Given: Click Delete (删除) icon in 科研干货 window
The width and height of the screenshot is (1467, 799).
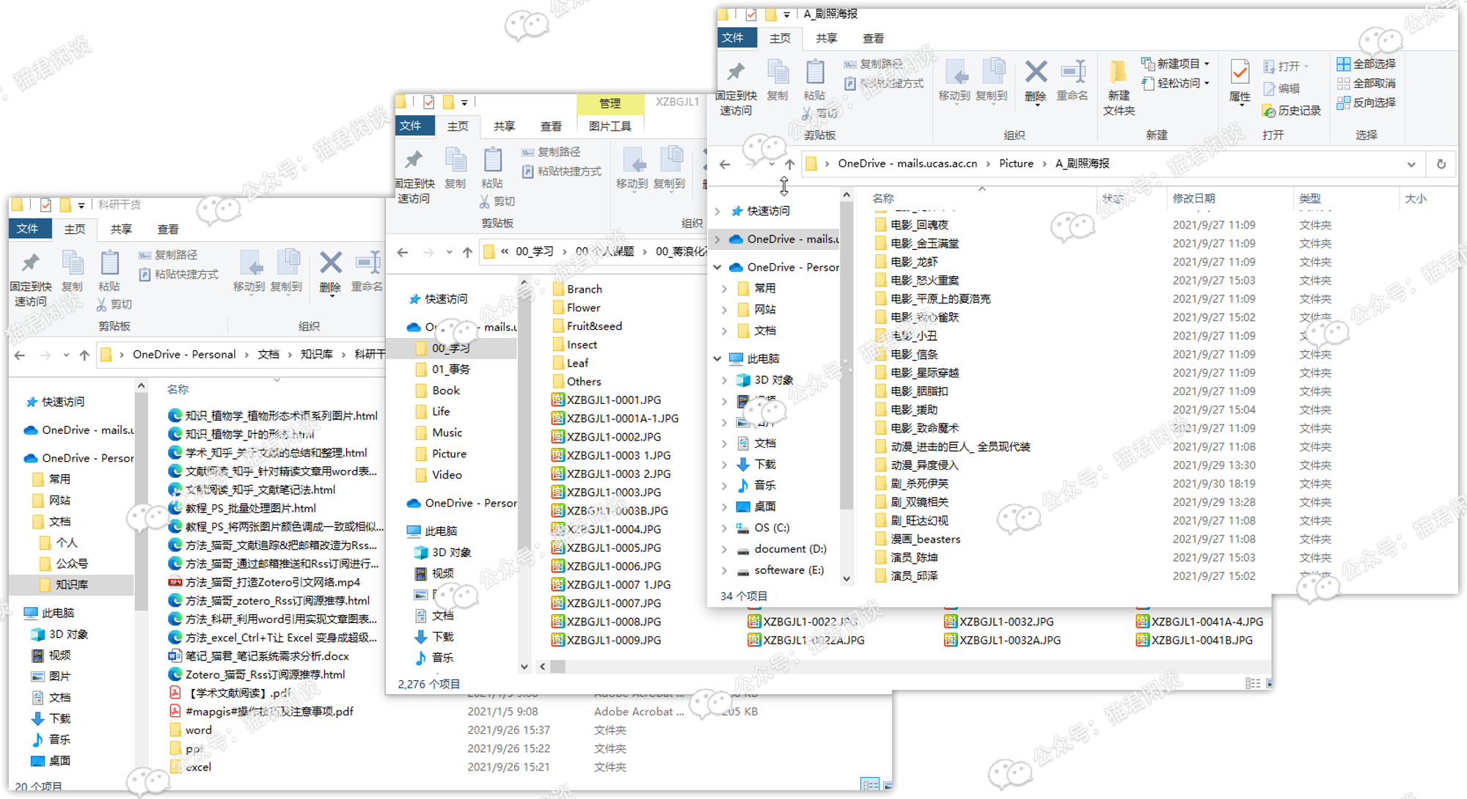Looking at the screenshot, I should pyautogui.click(x=331, y=264).
